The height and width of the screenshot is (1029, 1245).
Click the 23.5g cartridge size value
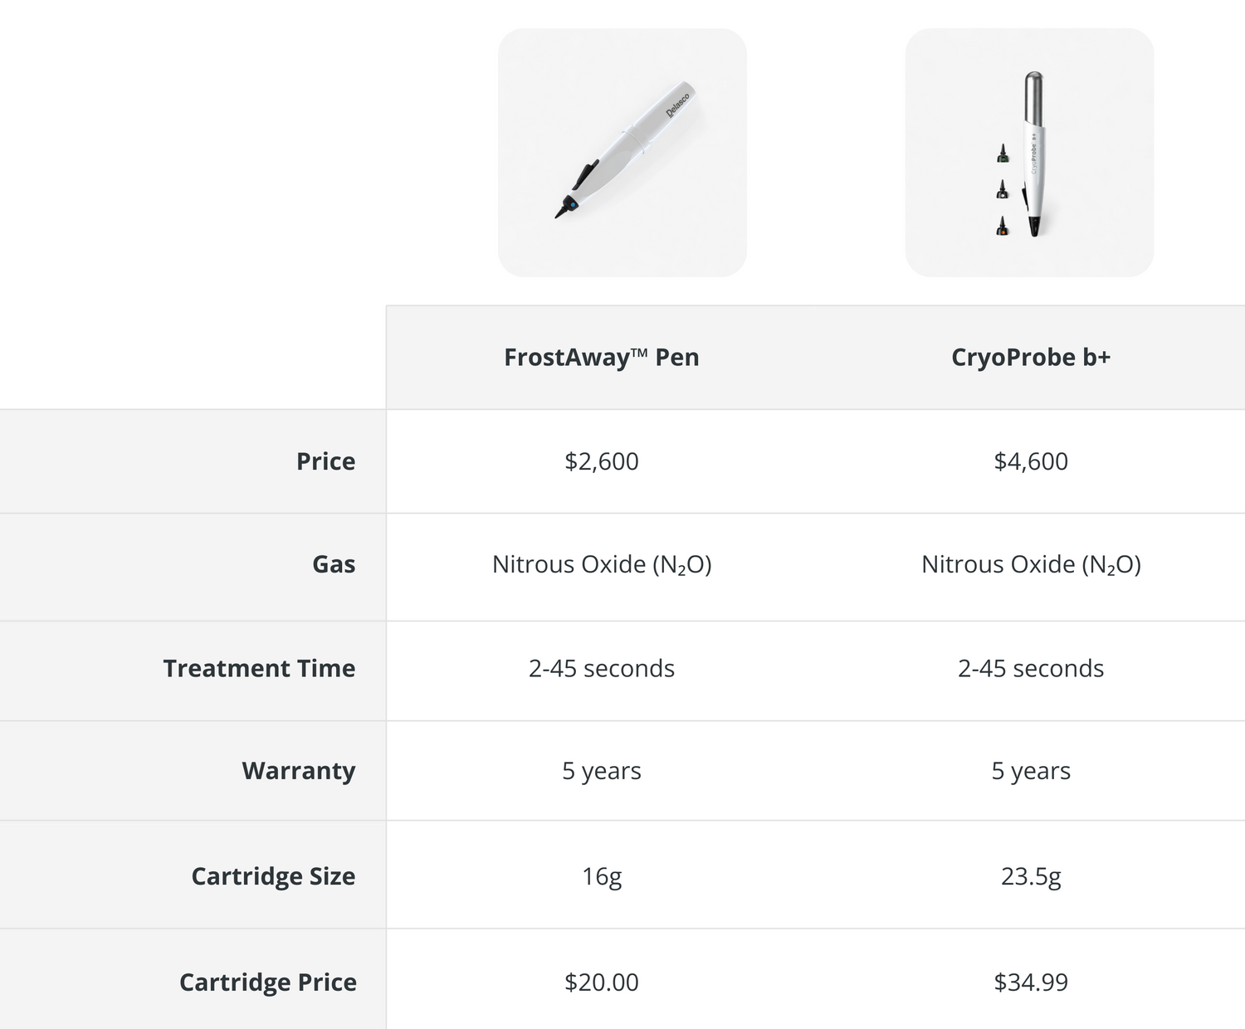click(1031, 876)
